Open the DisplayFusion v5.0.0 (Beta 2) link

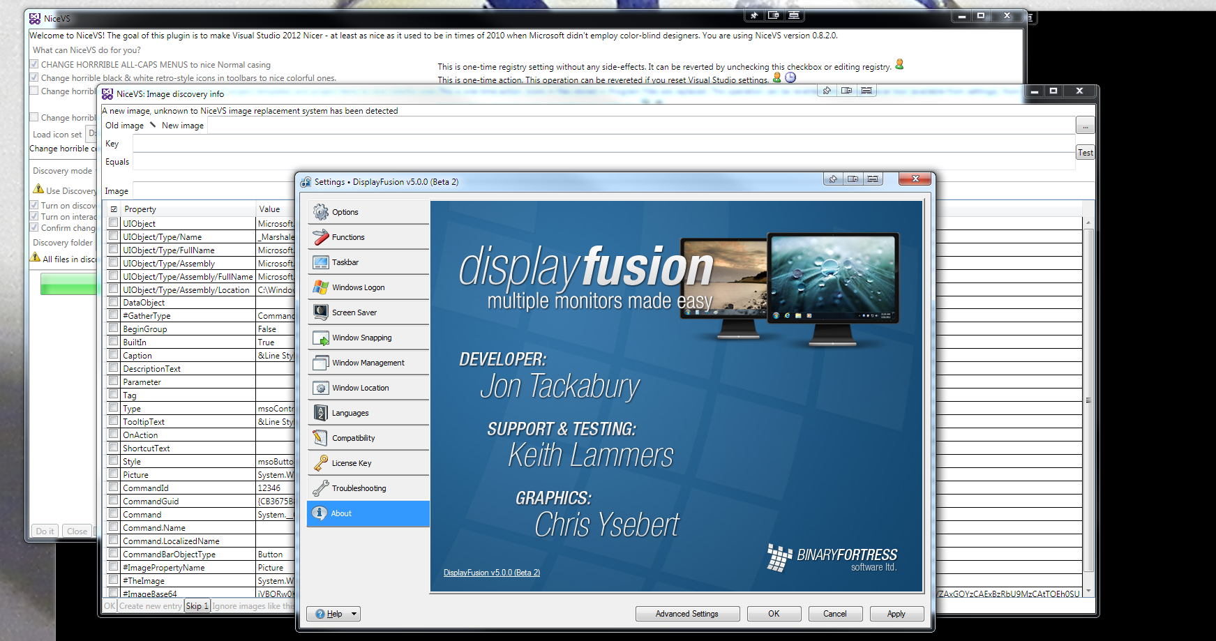pyautogui.click(x=492, y=573)
